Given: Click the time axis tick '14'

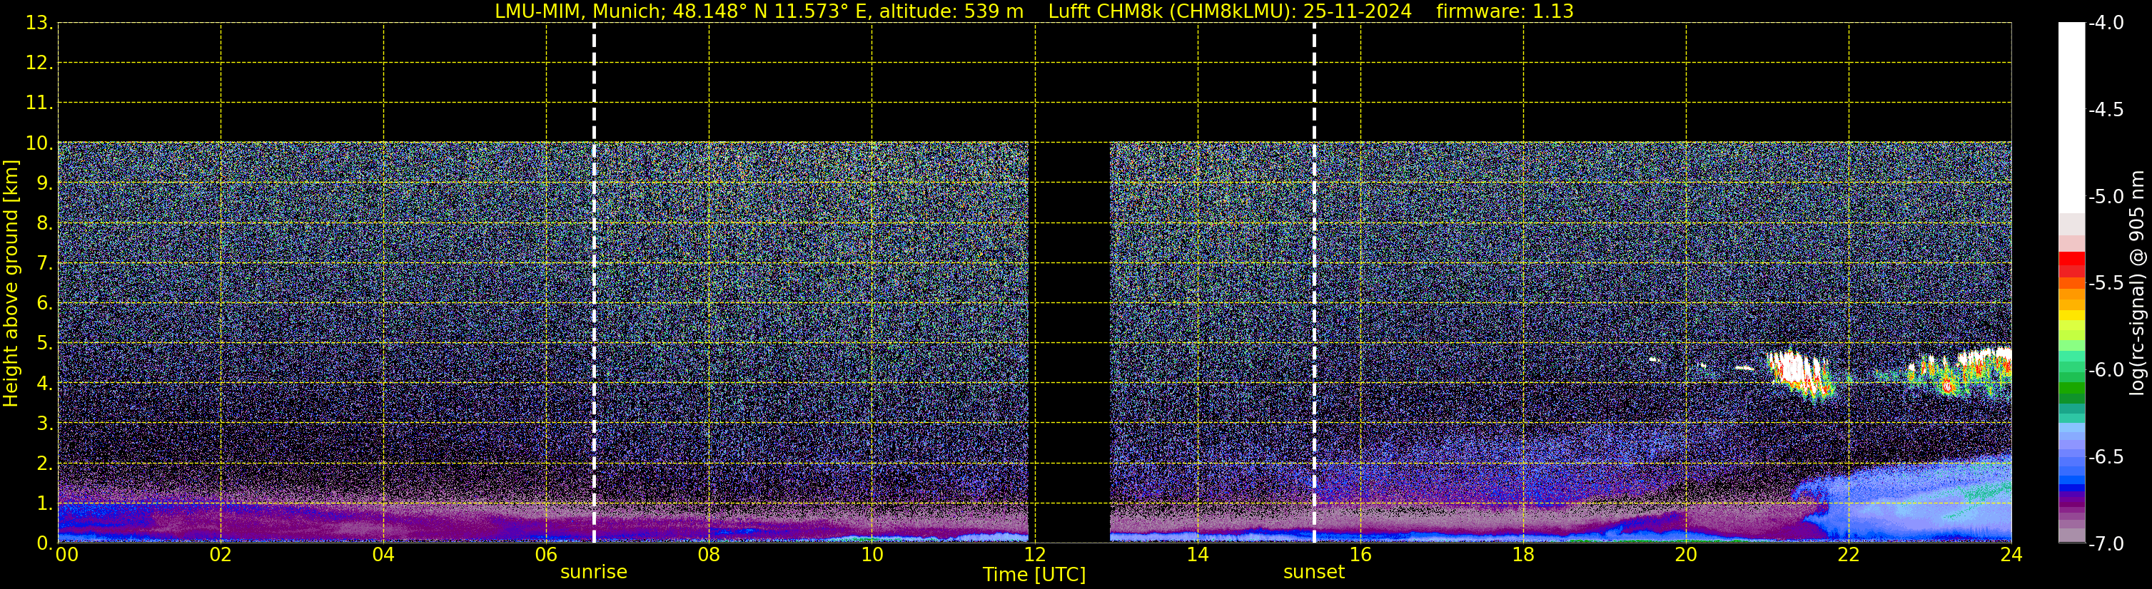Looking at the screenshot, I should (x=1198, y=555).
